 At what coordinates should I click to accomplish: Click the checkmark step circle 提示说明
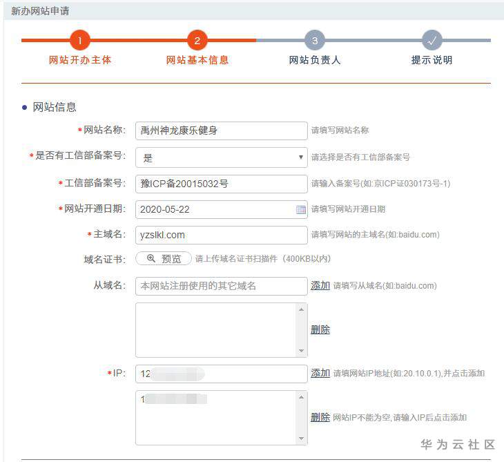click(432, 40)
